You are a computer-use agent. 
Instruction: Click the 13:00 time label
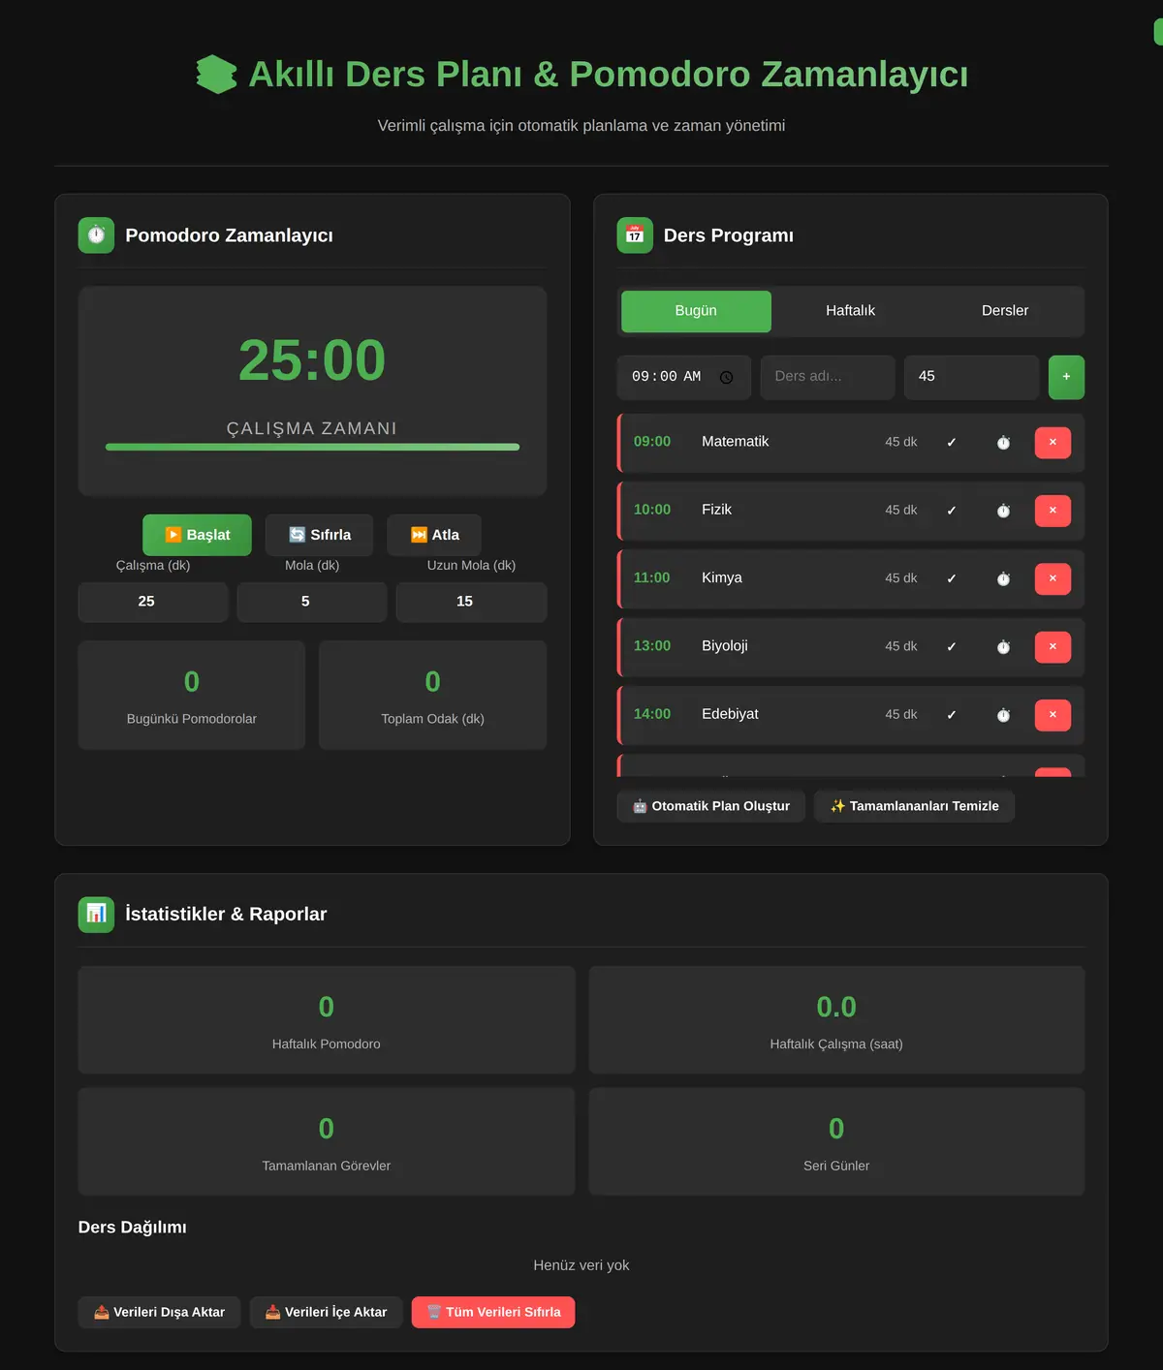coord(652,645)
